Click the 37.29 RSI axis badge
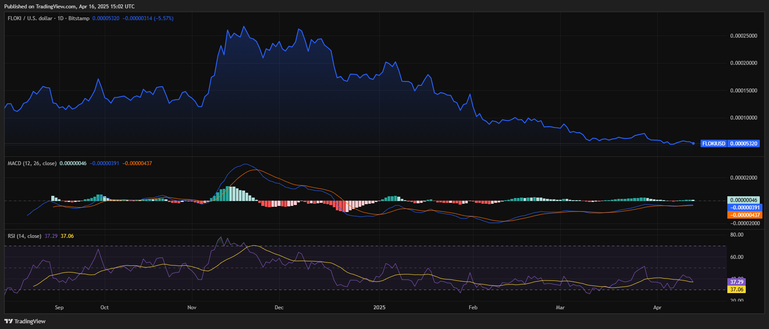This screenshot has width=769, height=329. click(x=736, y=282)
